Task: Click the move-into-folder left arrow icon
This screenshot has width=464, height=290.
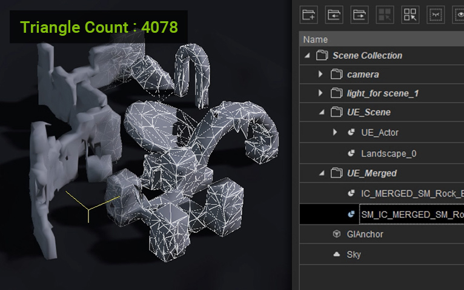Action: [x=334, y=15]
